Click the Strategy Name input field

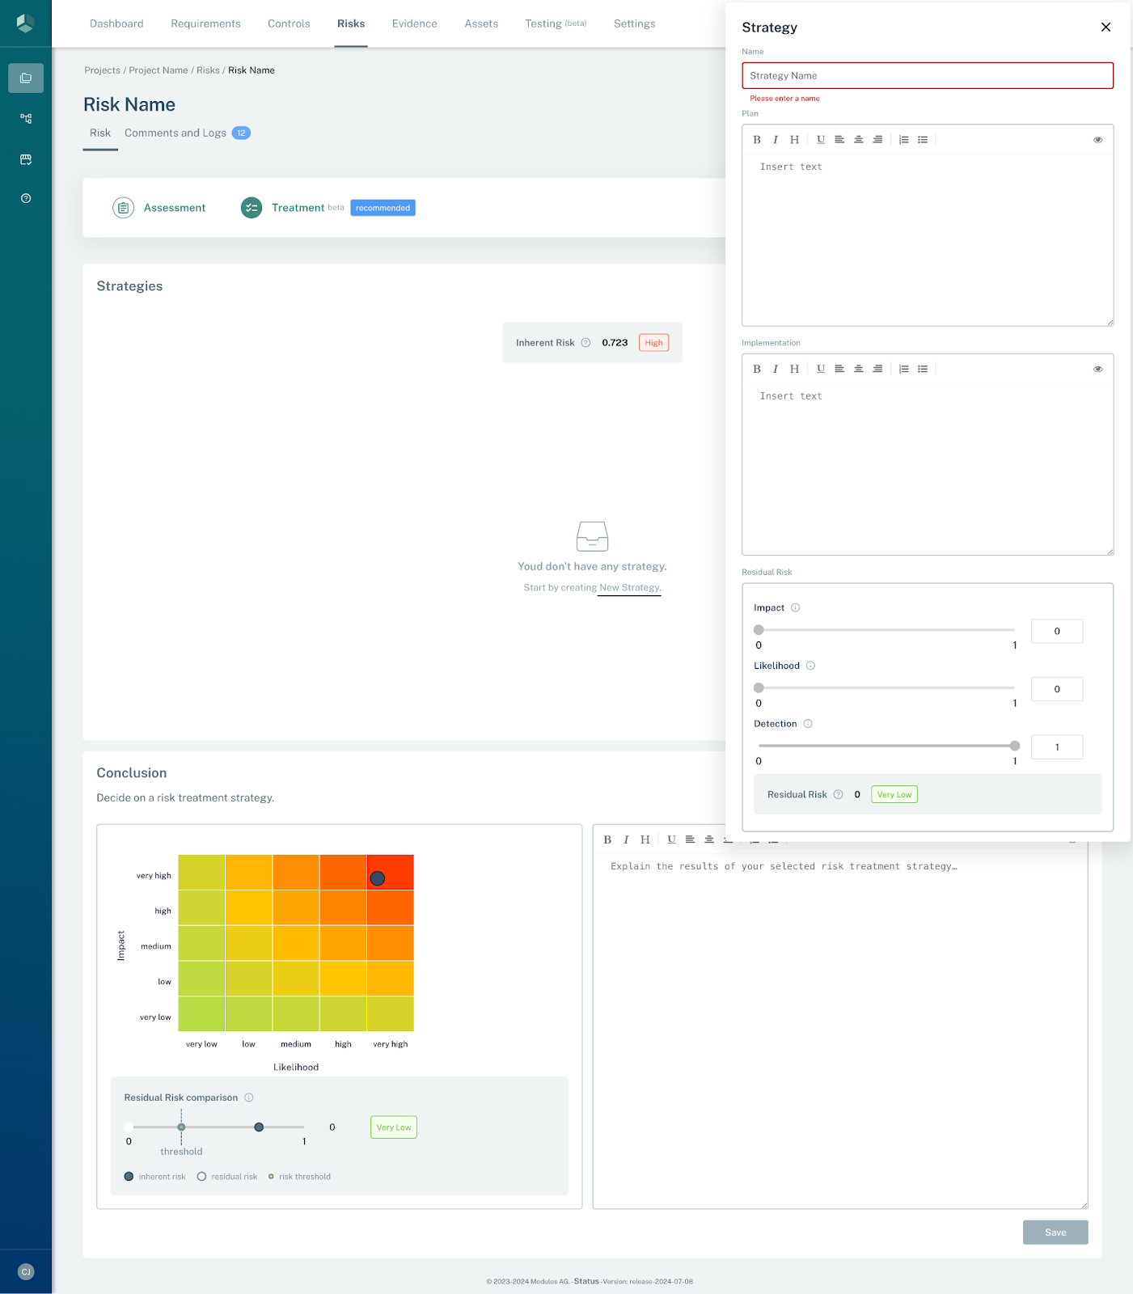927,76
